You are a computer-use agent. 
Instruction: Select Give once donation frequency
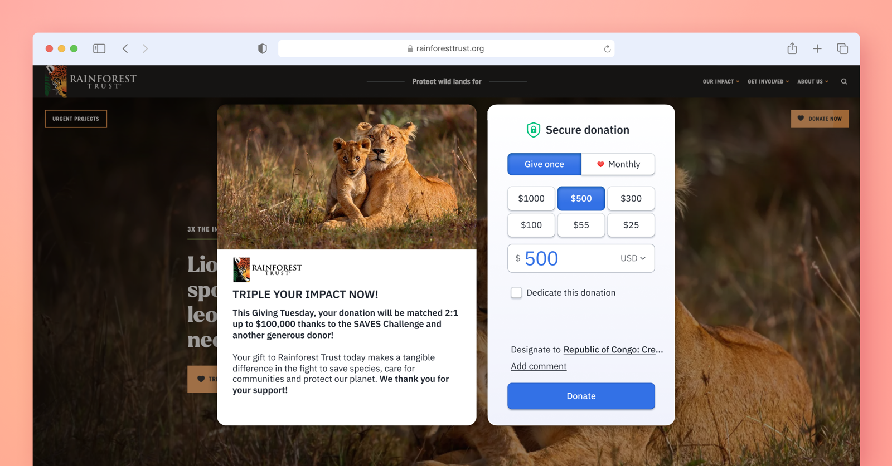tap(544, 164)
